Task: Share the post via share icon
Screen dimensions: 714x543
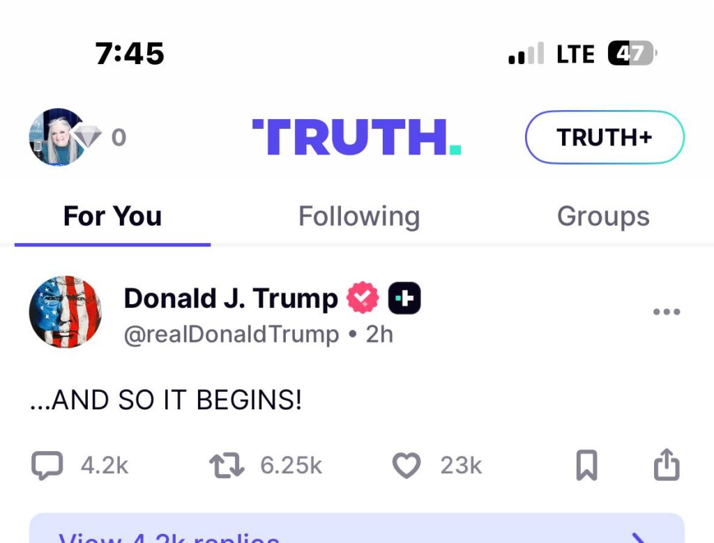Action: [x=666, y=465]
